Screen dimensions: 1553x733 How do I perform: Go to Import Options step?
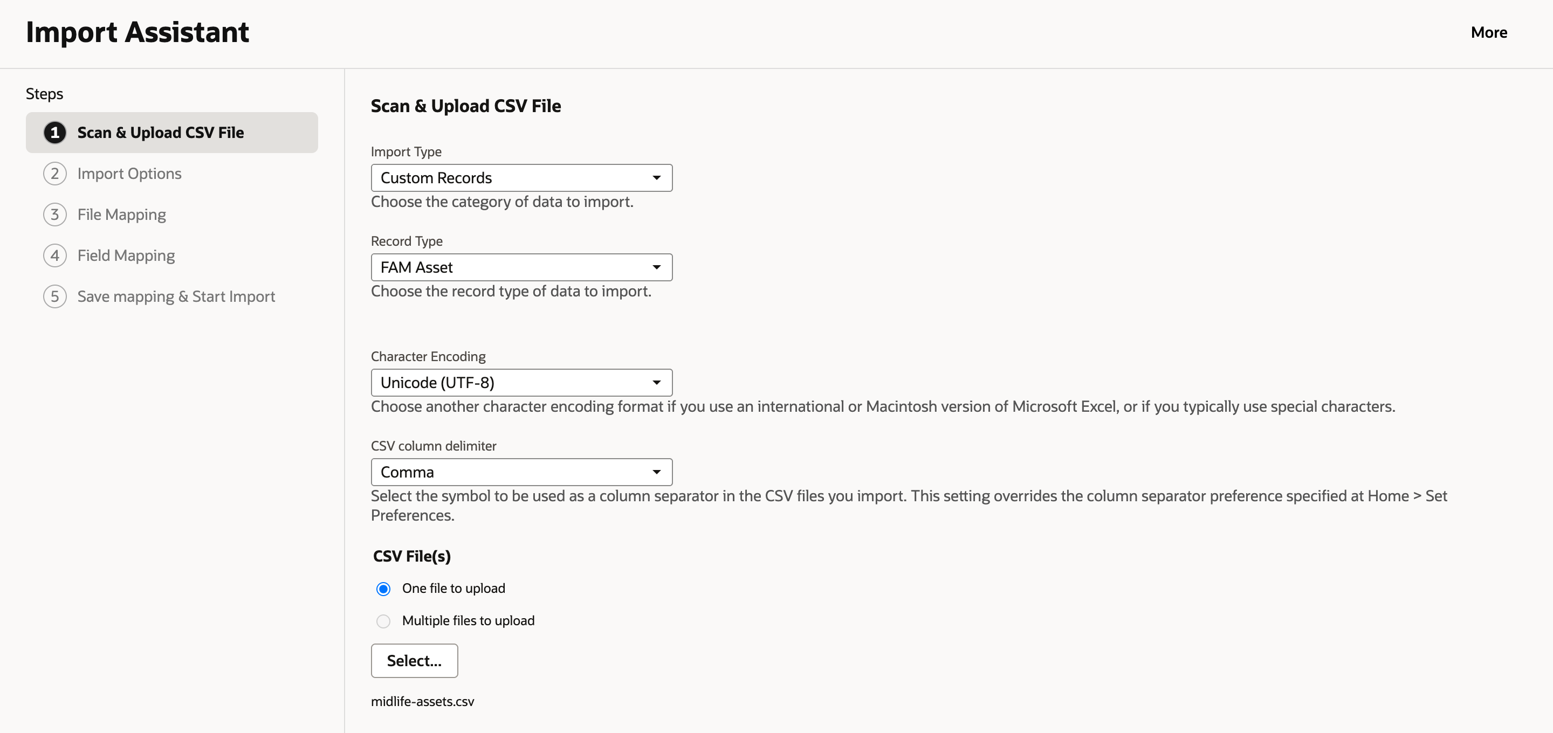[x=129, y=174]
